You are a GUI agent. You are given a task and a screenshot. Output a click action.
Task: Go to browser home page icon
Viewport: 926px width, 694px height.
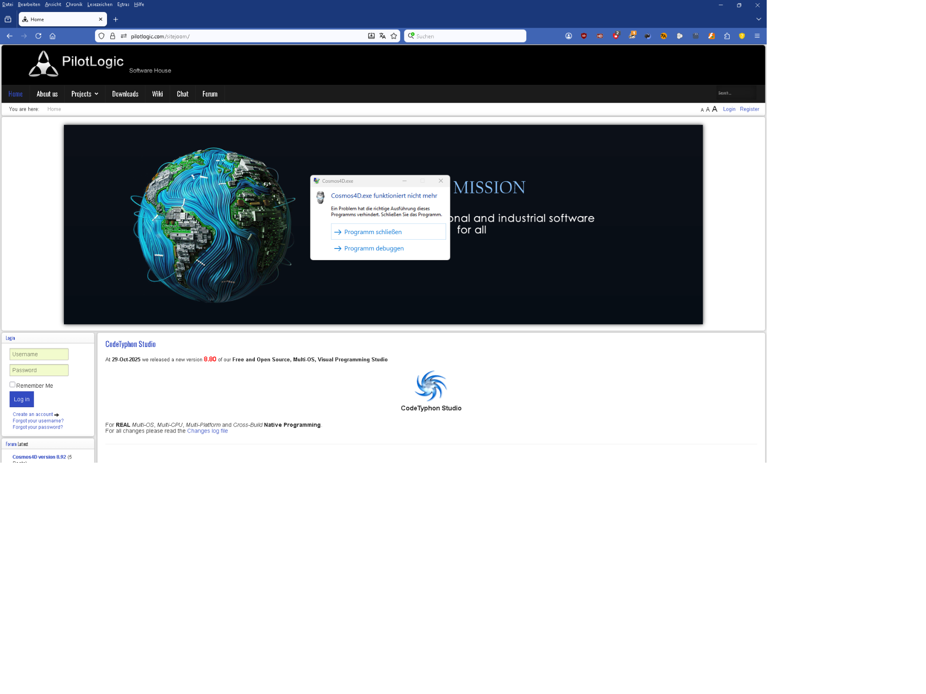(x=52, y=36)
